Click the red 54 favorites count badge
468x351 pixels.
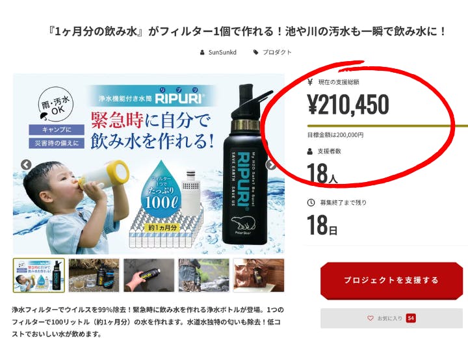[411, 318]
